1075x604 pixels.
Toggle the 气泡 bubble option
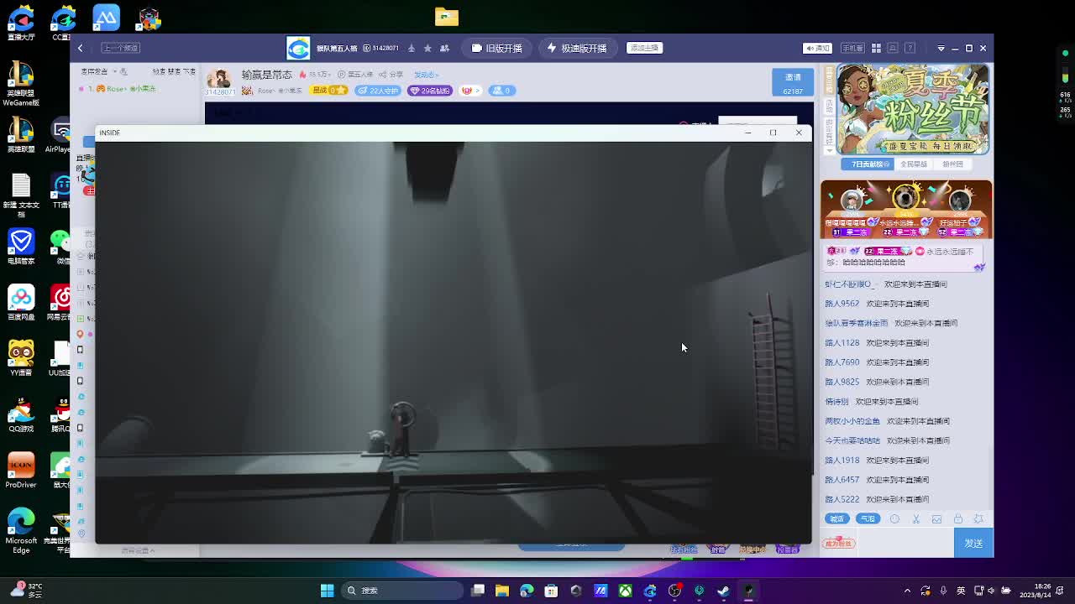[868, 519]
